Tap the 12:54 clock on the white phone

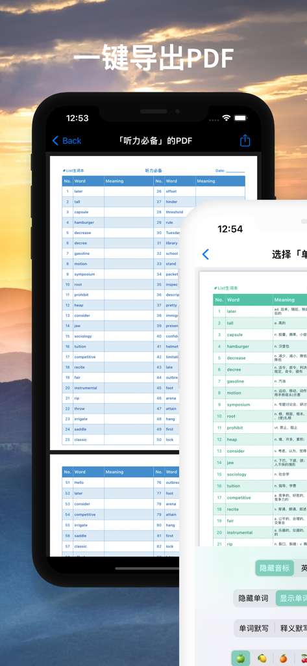(x=230, y=230)
